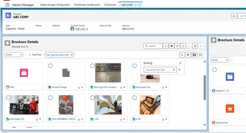Click the expand to fullscreen icon

(x=195, y=46)
